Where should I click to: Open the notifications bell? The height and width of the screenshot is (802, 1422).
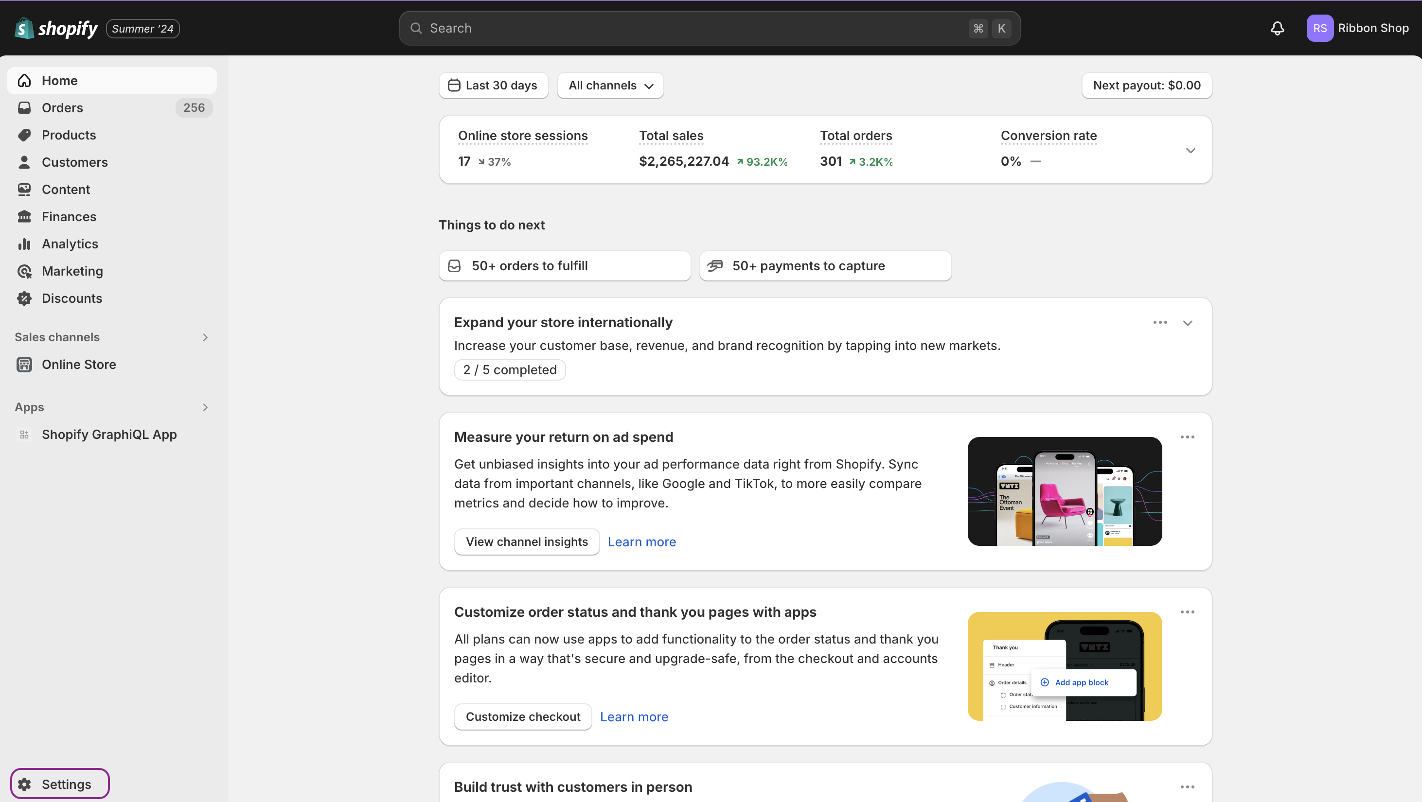[x=1278, y=28]
